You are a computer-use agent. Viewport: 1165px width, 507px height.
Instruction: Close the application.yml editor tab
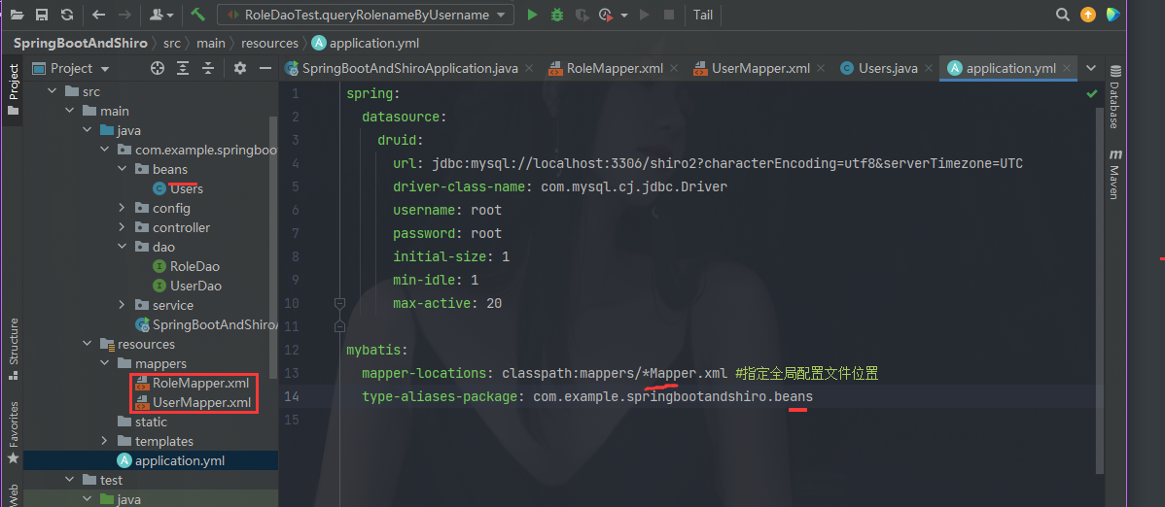point(1069,68)
